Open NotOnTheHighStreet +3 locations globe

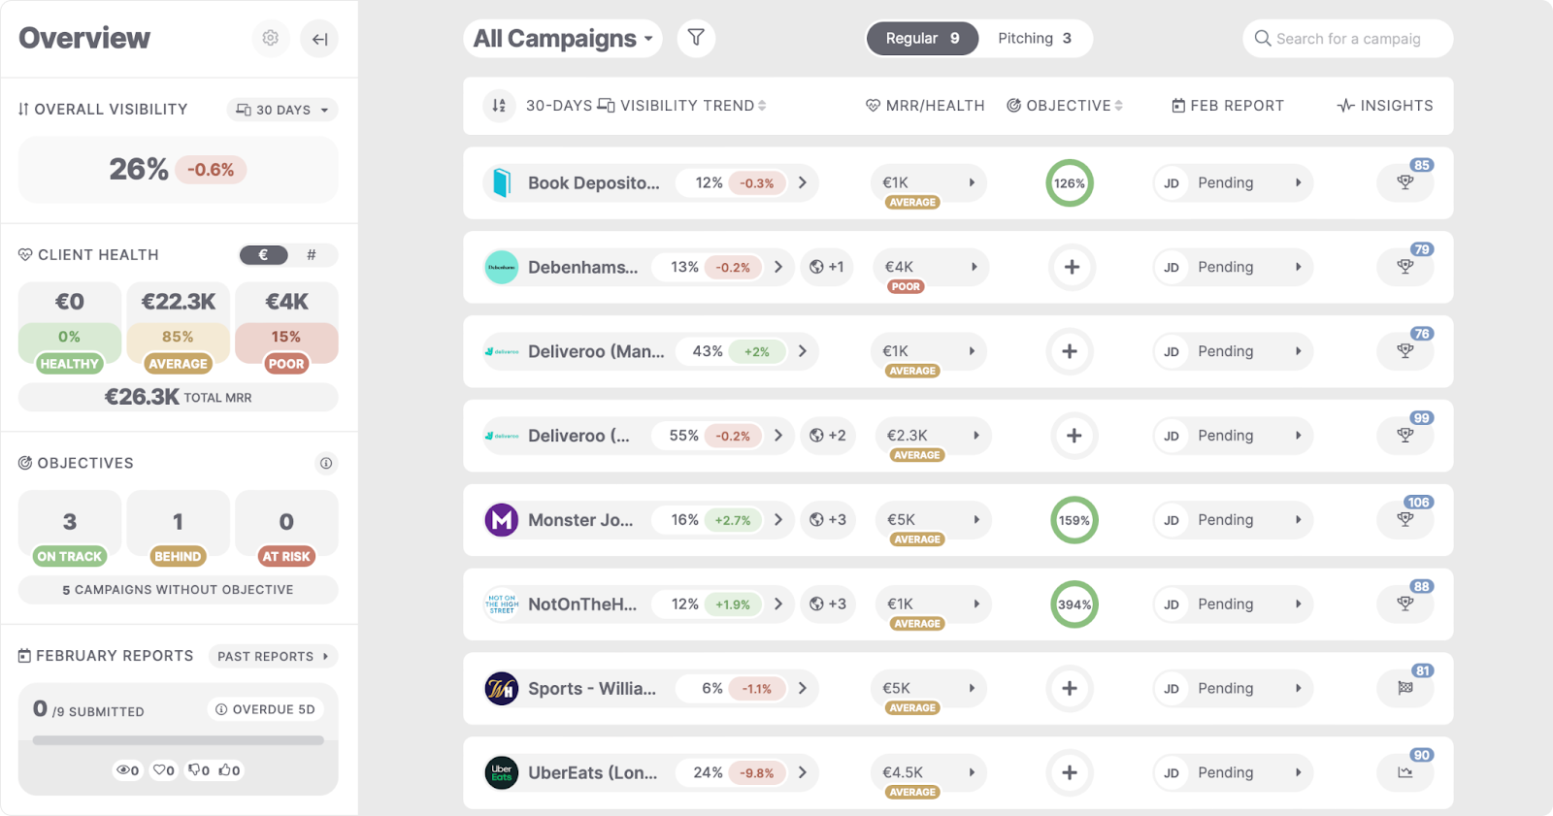click(x=828, y=604)
